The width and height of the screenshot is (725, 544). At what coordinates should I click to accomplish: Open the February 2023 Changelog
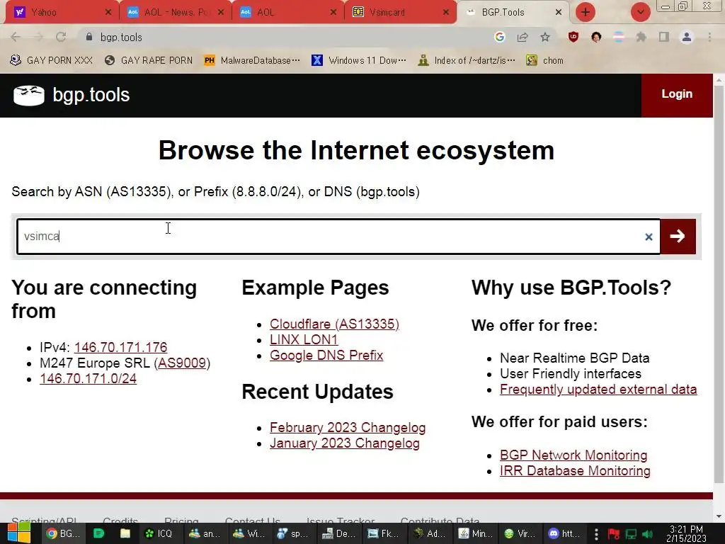click(348, 427)
